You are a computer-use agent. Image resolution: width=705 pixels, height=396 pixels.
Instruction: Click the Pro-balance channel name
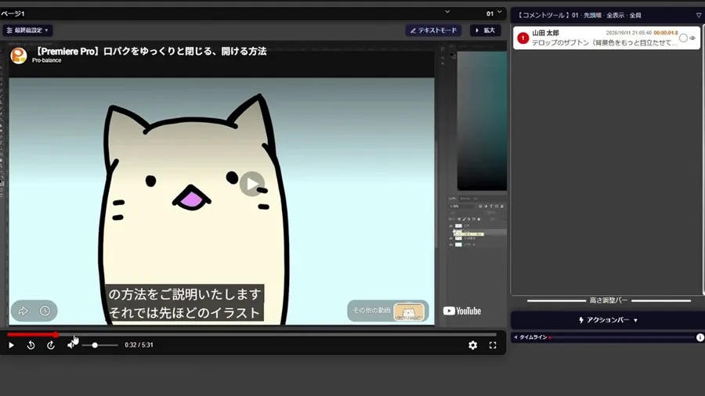click(x=47, y=60)
